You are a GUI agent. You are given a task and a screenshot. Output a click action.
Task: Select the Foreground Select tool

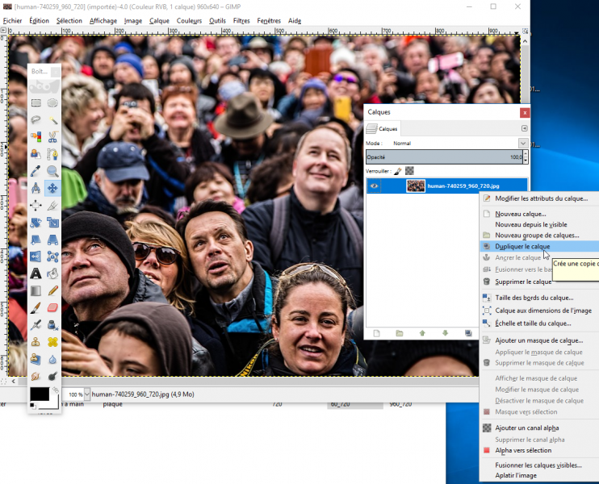[36, 154]
